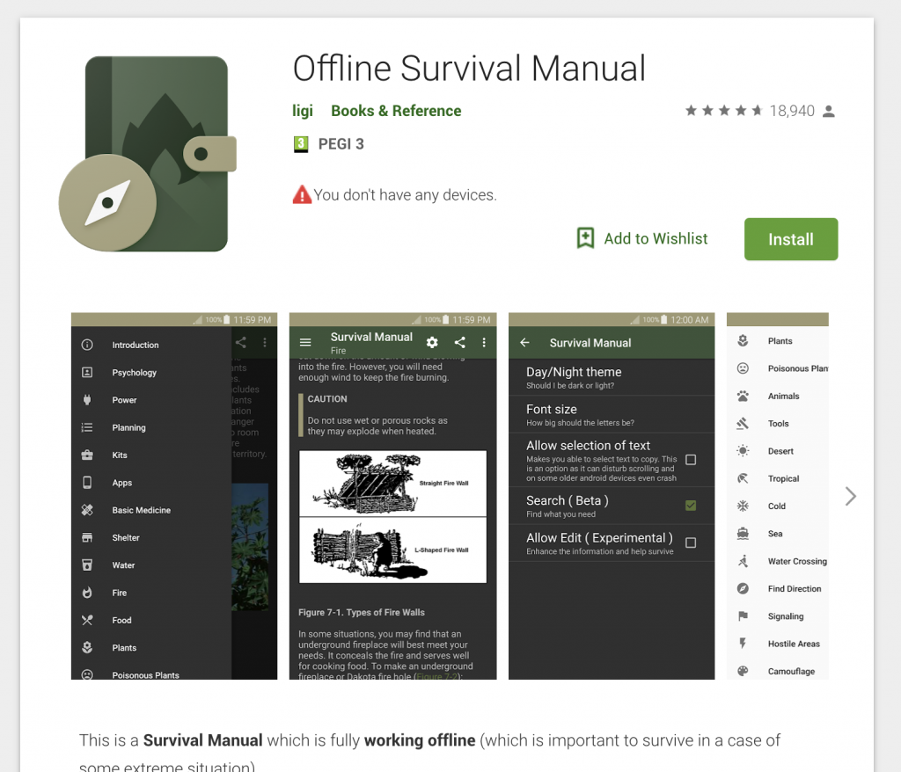Click 'You don't have any devices.' message

click(405, 195)
